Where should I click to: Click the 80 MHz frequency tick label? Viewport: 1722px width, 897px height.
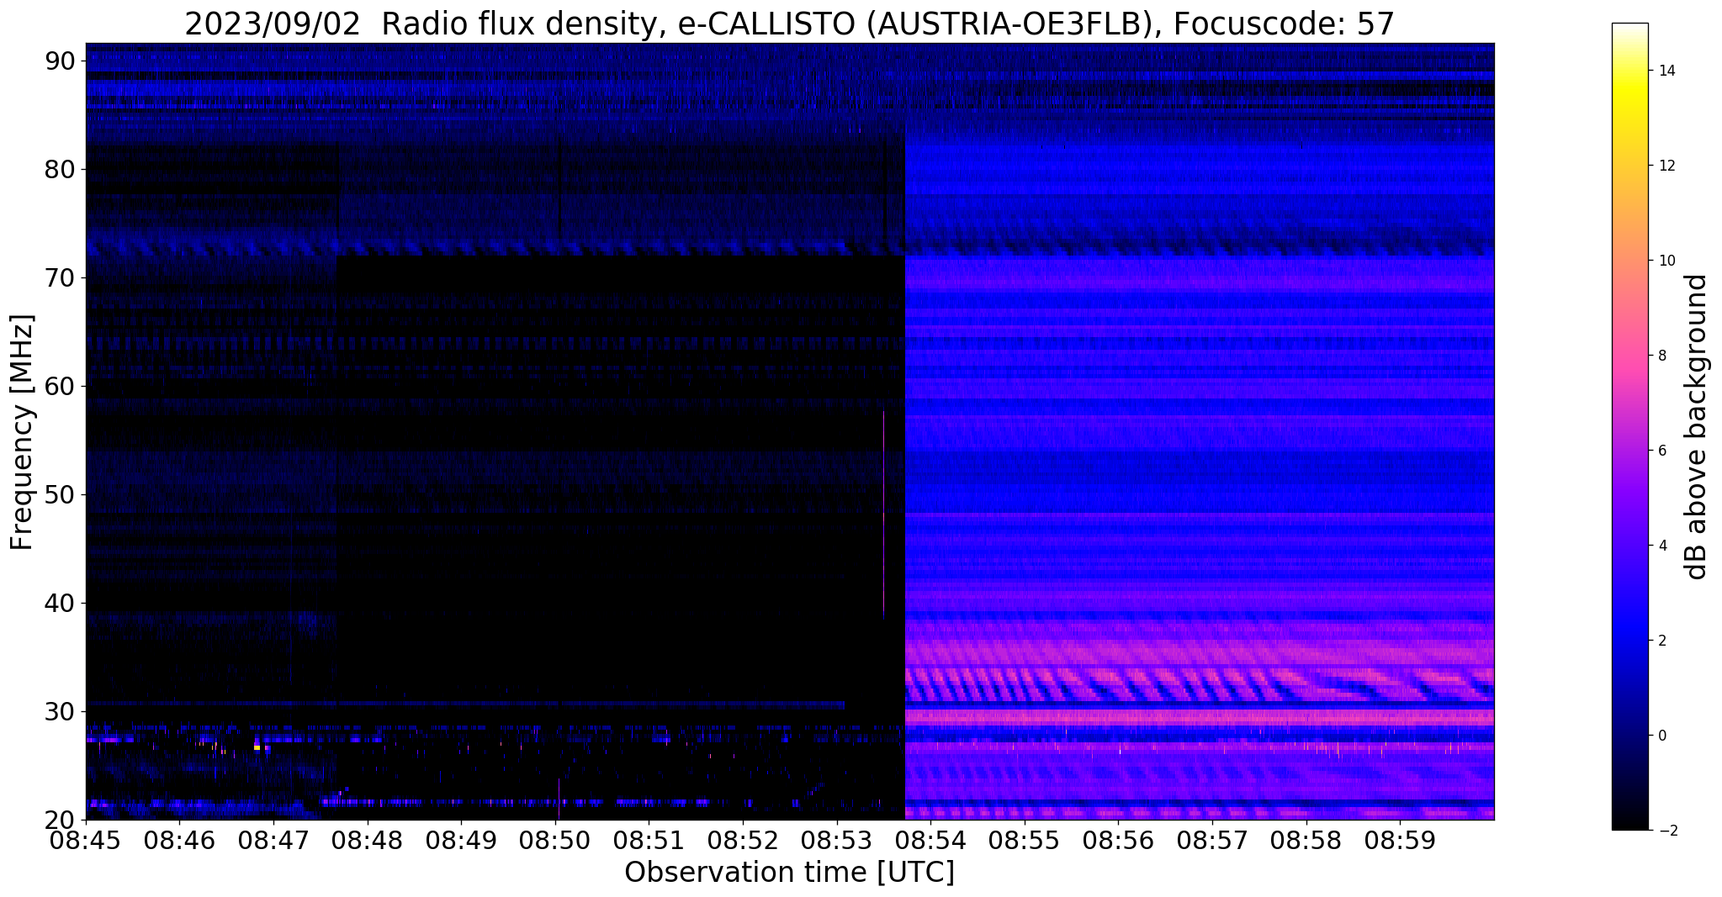point(61,169)
